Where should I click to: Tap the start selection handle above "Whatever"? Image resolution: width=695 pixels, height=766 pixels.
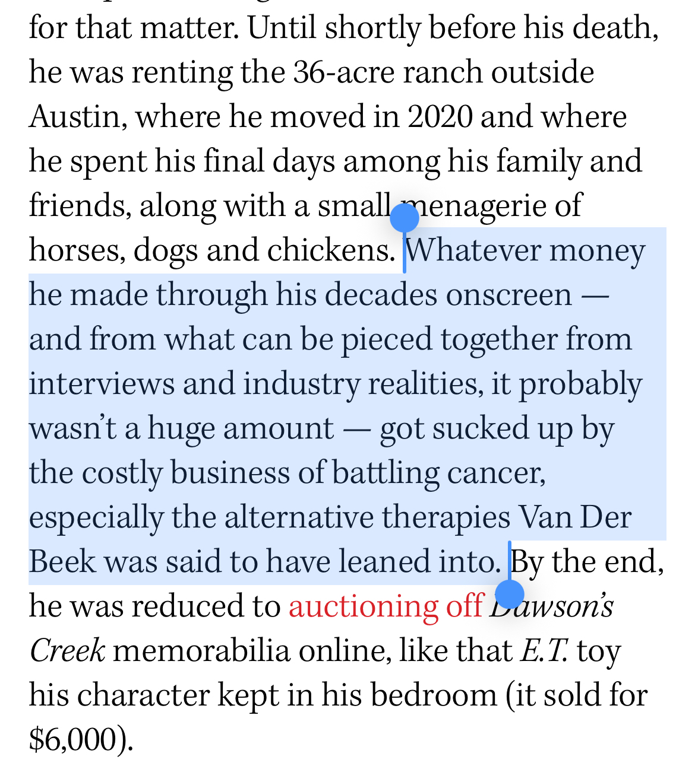(x=405, y=218)
